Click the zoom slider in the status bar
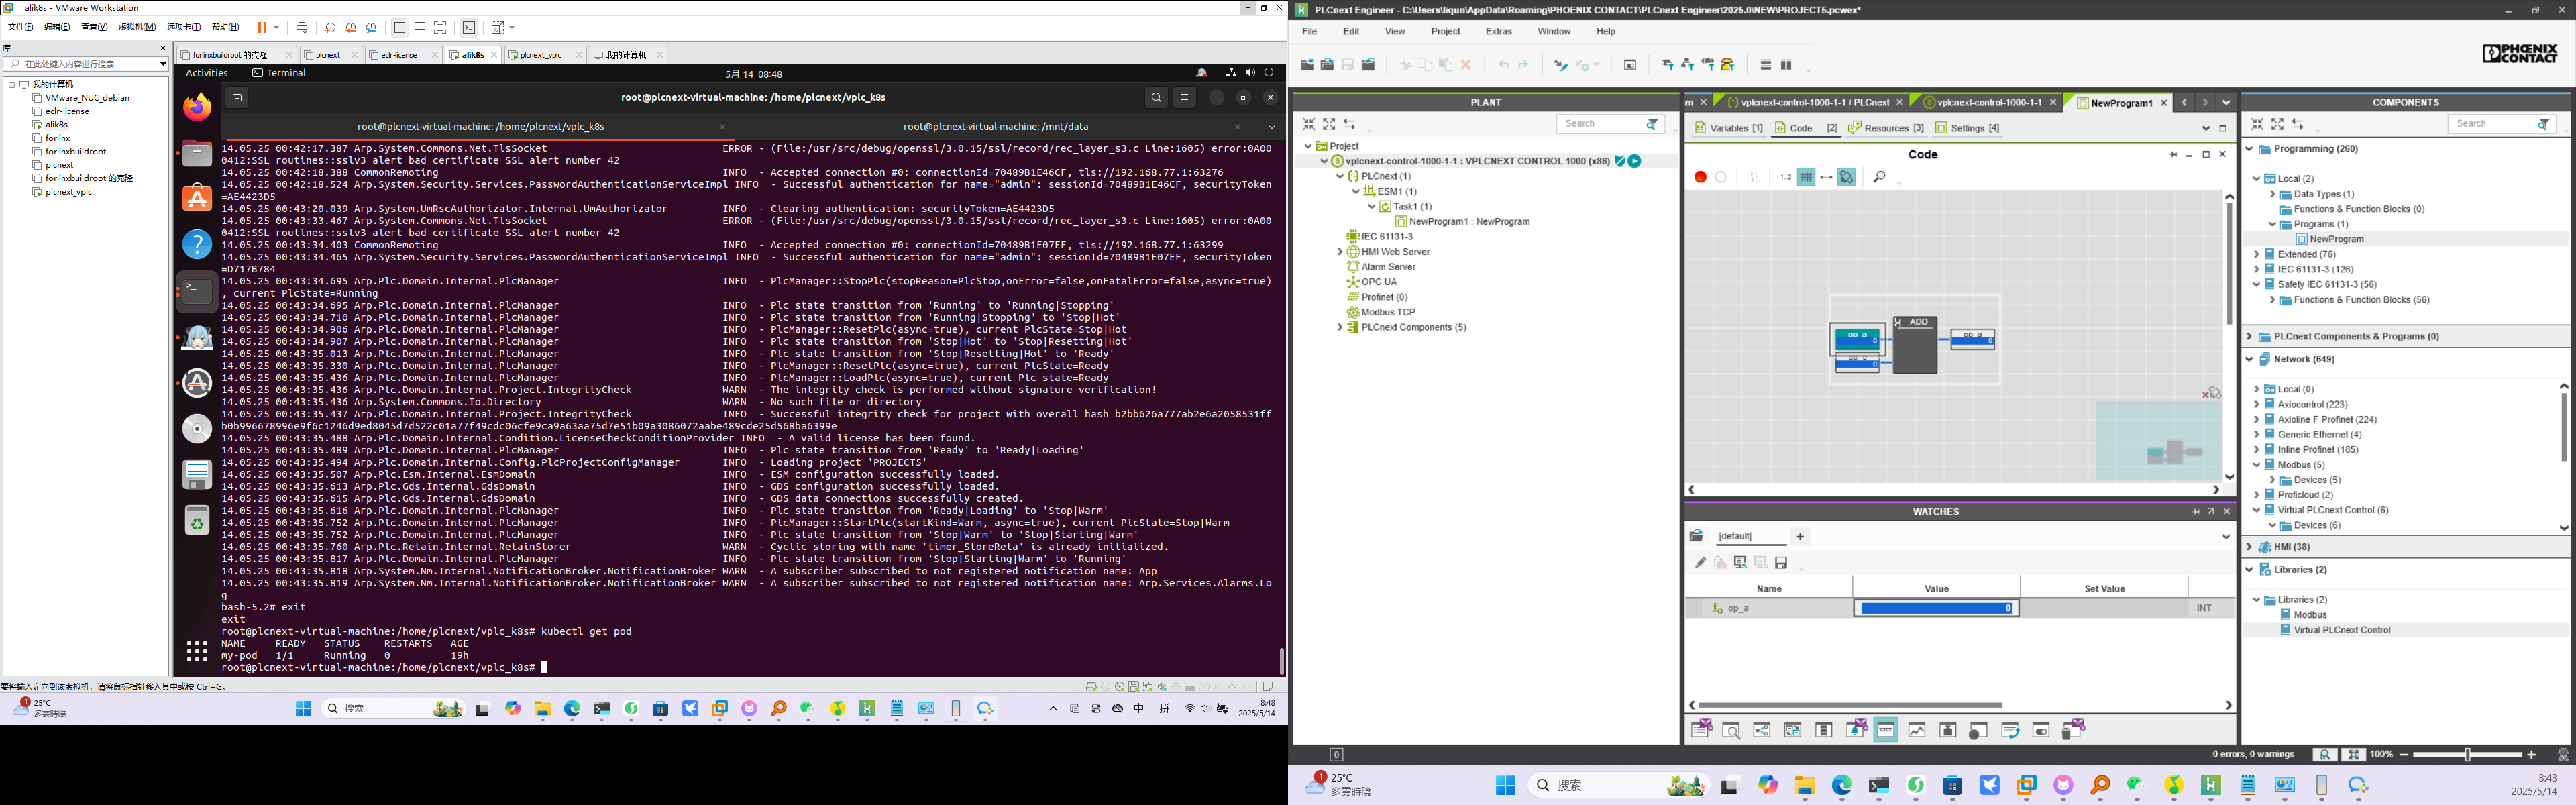Screen dimensions: 2576x805 pyautogui.click(x=2467, y=754)
